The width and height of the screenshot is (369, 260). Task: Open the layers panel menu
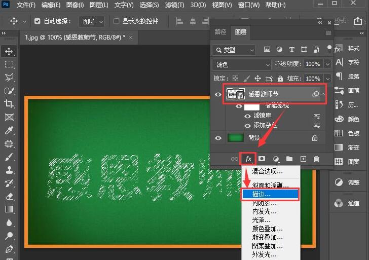[328, 32]
